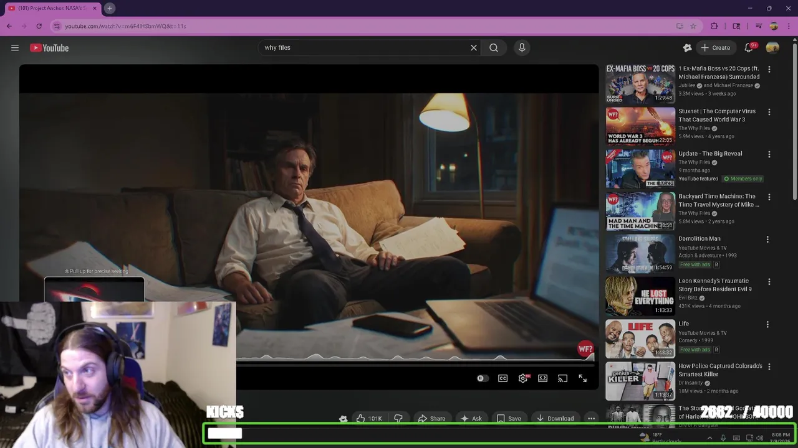Image resolution: width=798 pixels, height=448 pixels.
Task: Open the Chrome profile avatar
Action: tap(774, 26)
